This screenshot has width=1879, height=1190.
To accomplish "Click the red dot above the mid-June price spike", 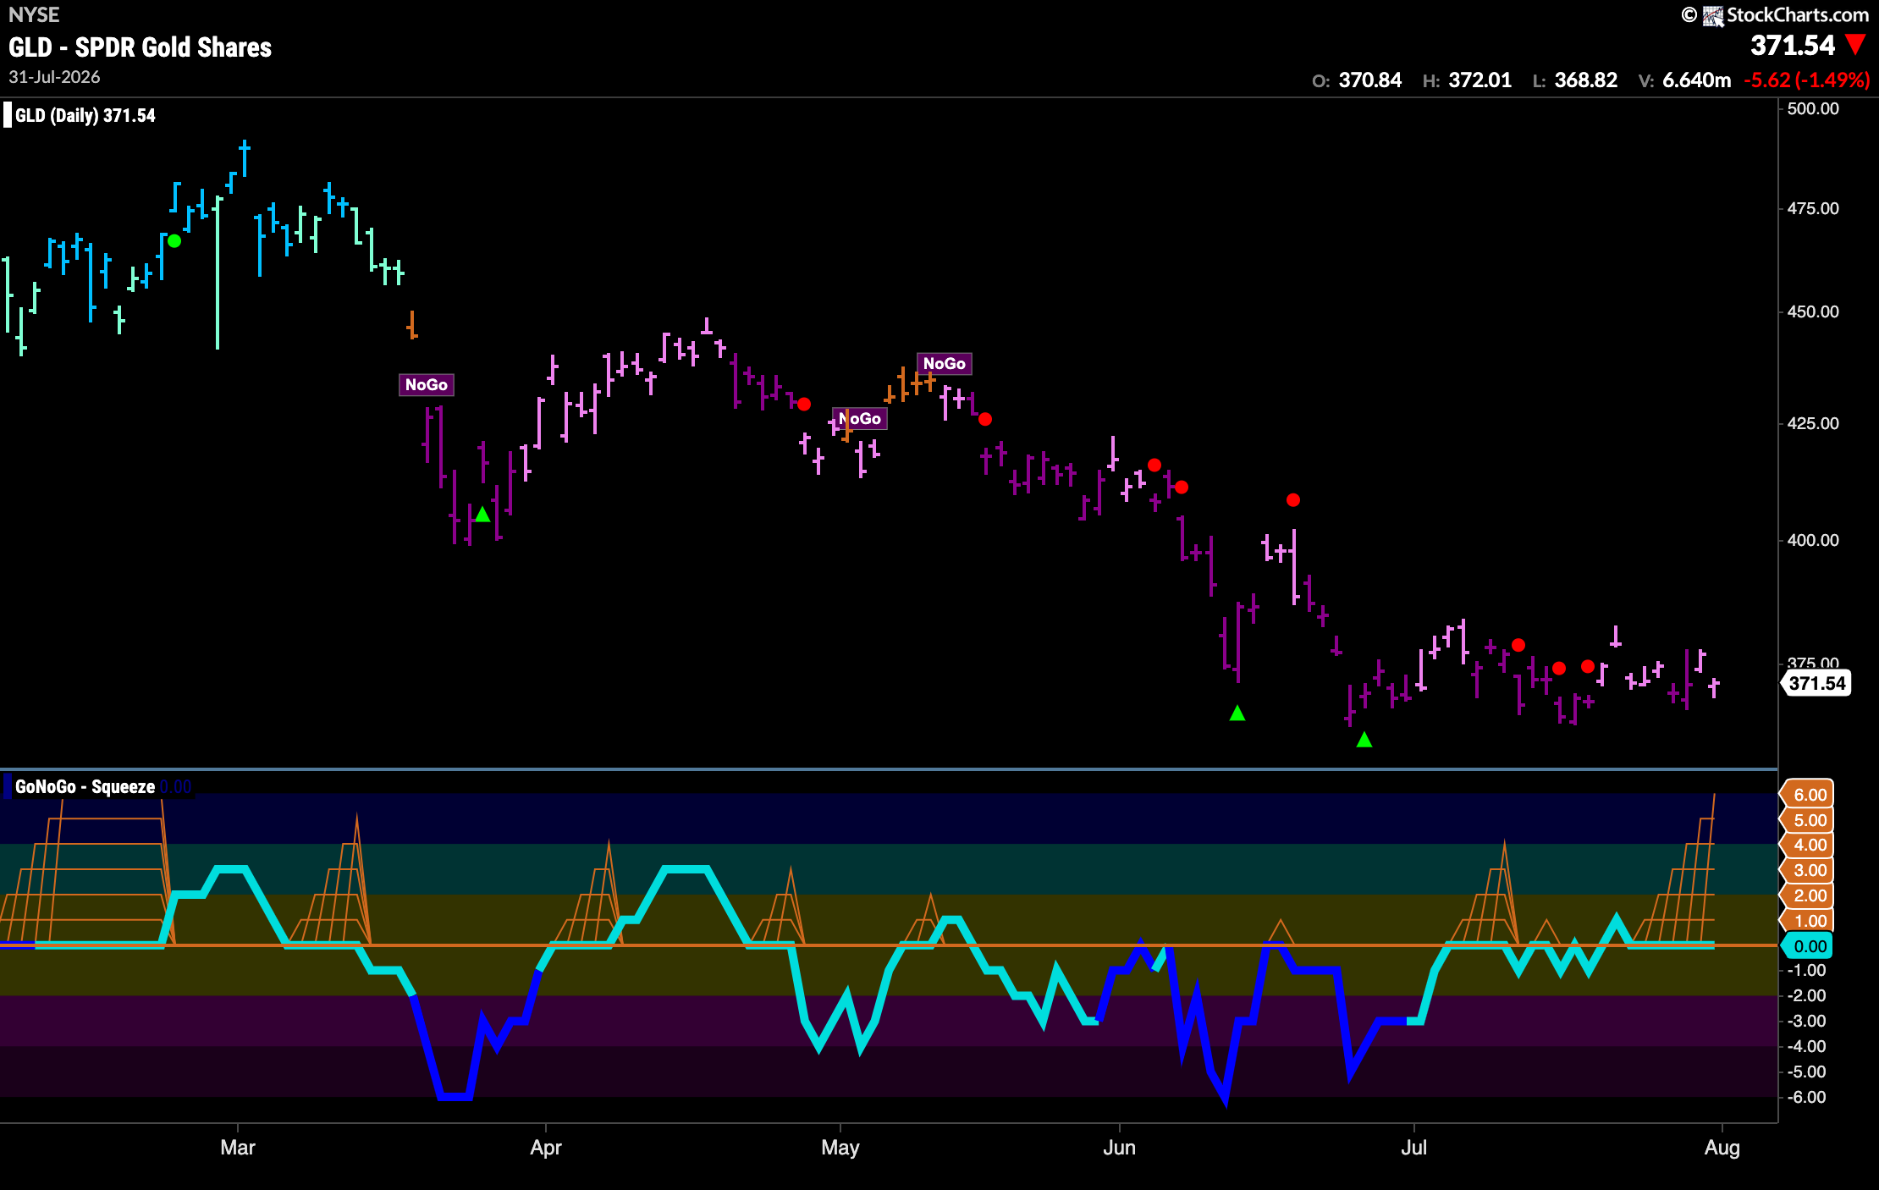I will pyautogui.click(x=1293, y=500).
